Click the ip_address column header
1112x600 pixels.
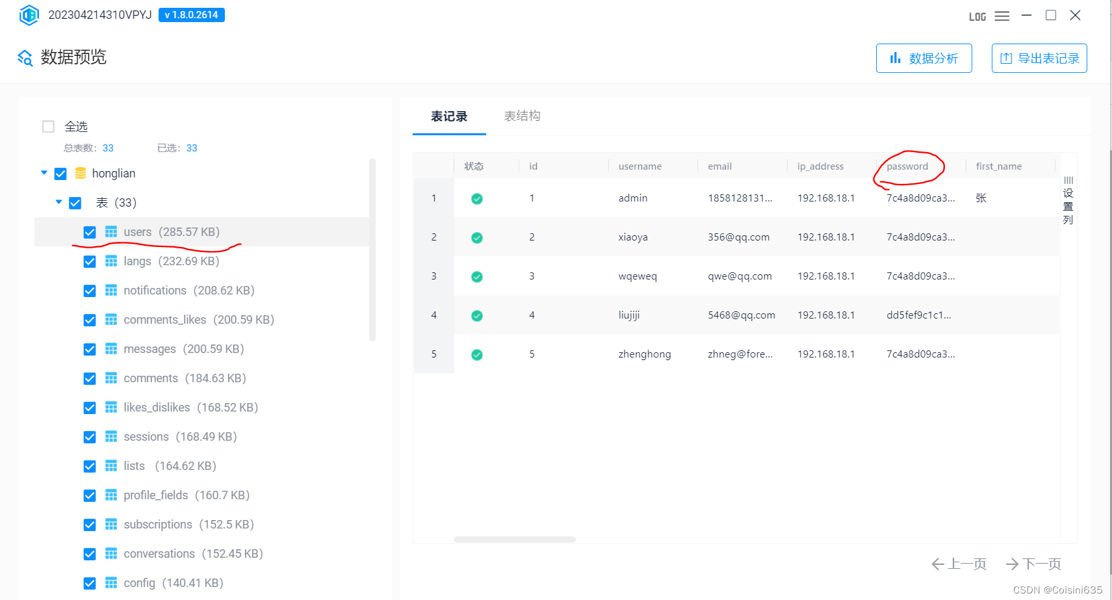point(820,166)
